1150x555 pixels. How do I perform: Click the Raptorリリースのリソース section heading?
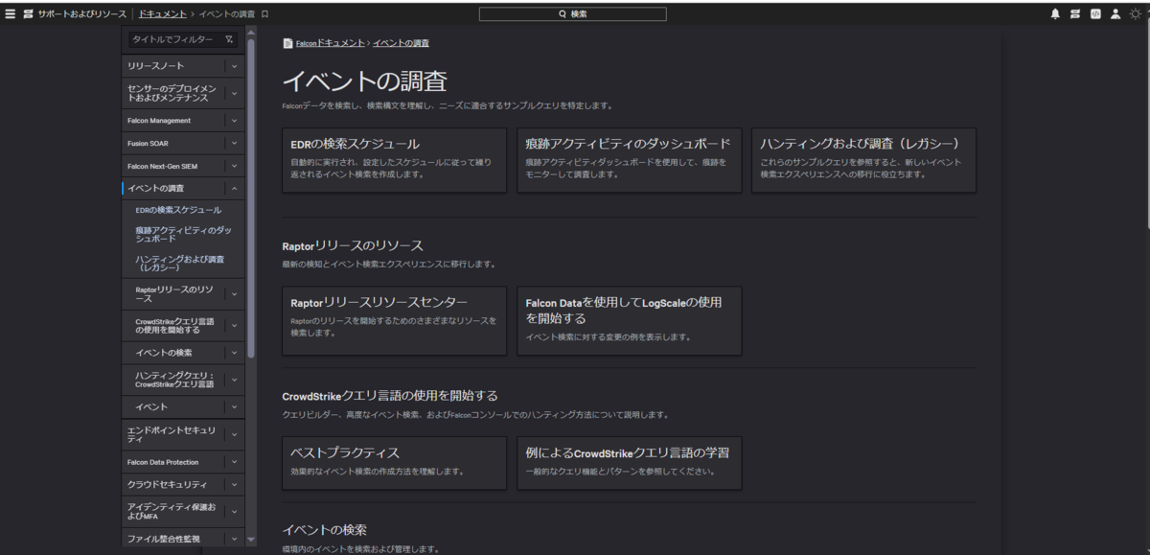(353, 245)
